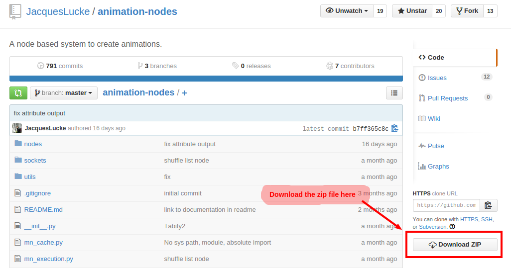Viewport: 511px width, 268px height.
Task: Open the Code tab in sidebar
Action: tap(455, 58)
